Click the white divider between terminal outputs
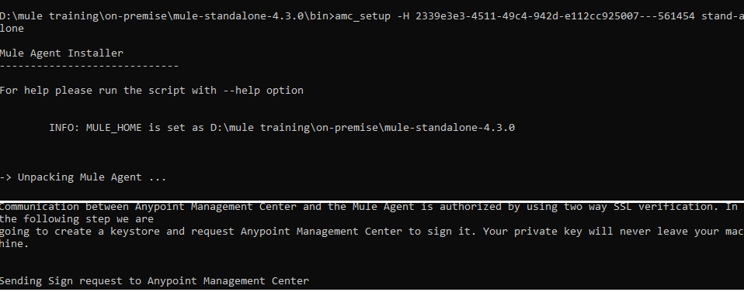 [x=372, y=201]
